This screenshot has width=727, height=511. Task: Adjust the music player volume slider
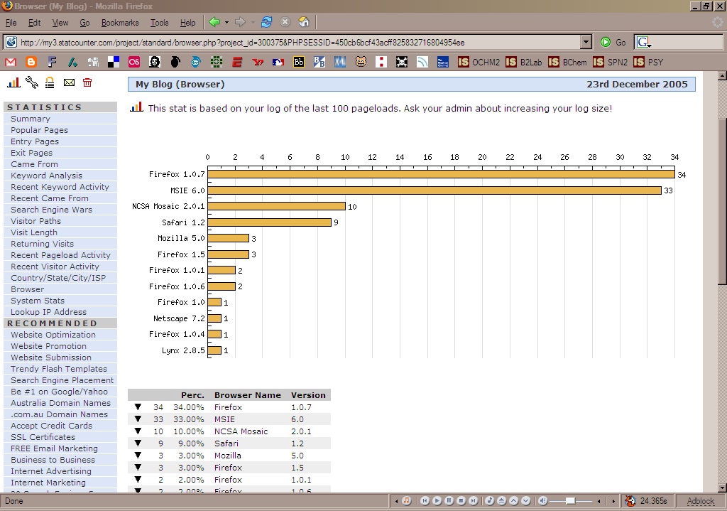coord(570,501)
